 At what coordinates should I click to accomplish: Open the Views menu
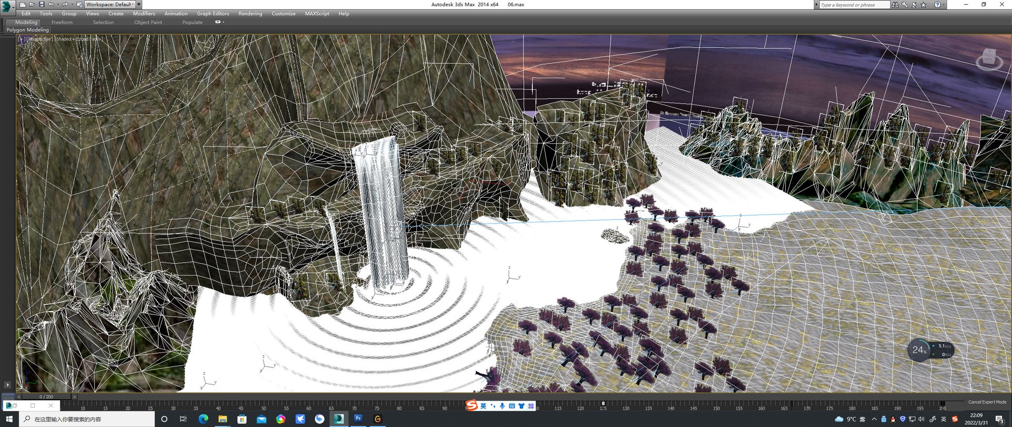coord(92,14)
